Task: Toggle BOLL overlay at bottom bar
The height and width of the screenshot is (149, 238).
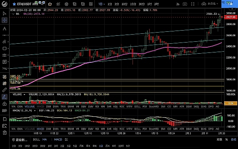Action: [x=36, y=139]
